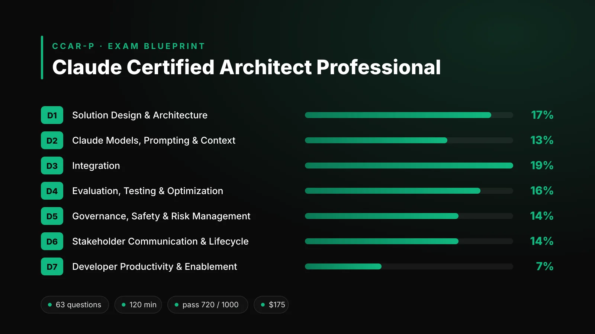Screen dimensions: 595x334
Task: Select the 63 questions pill
Action: point(75,305)
